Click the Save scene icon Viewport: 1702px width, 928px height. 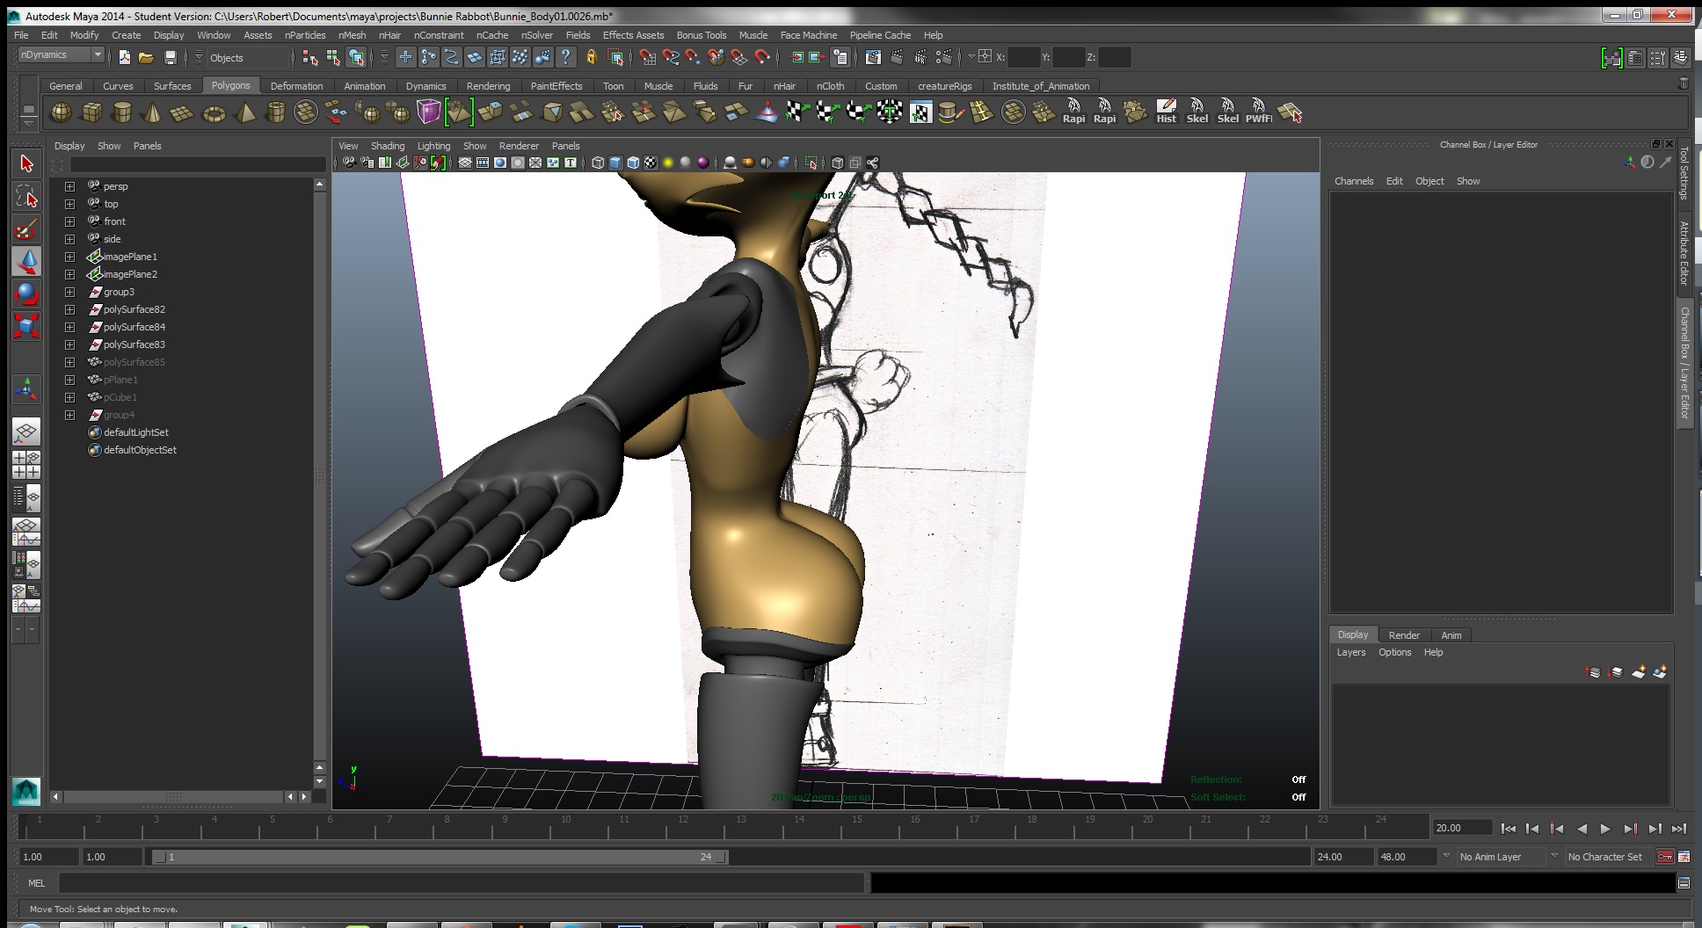tap(171, 57)
